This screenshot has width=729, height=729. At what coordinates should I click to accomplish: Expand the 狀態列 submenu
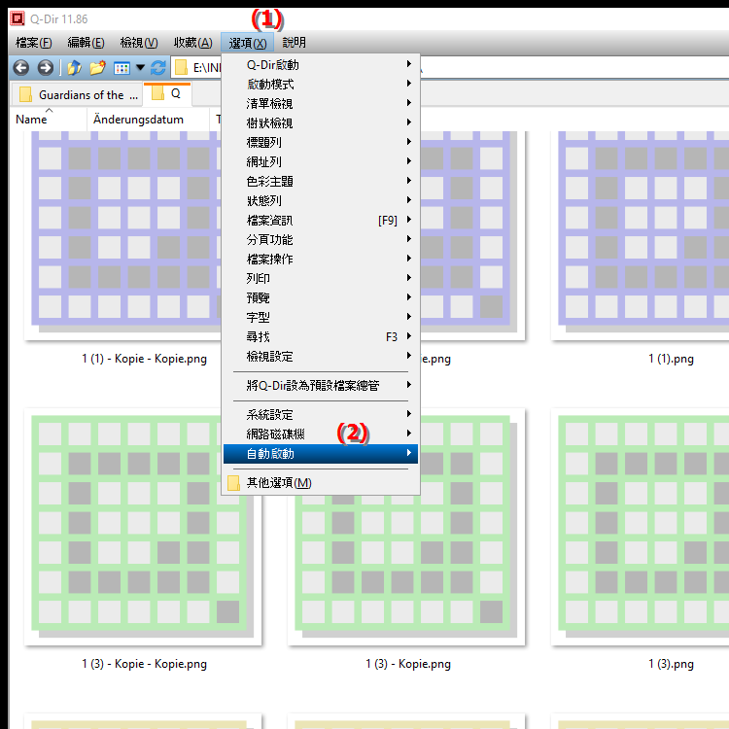[x=321, y=201]
